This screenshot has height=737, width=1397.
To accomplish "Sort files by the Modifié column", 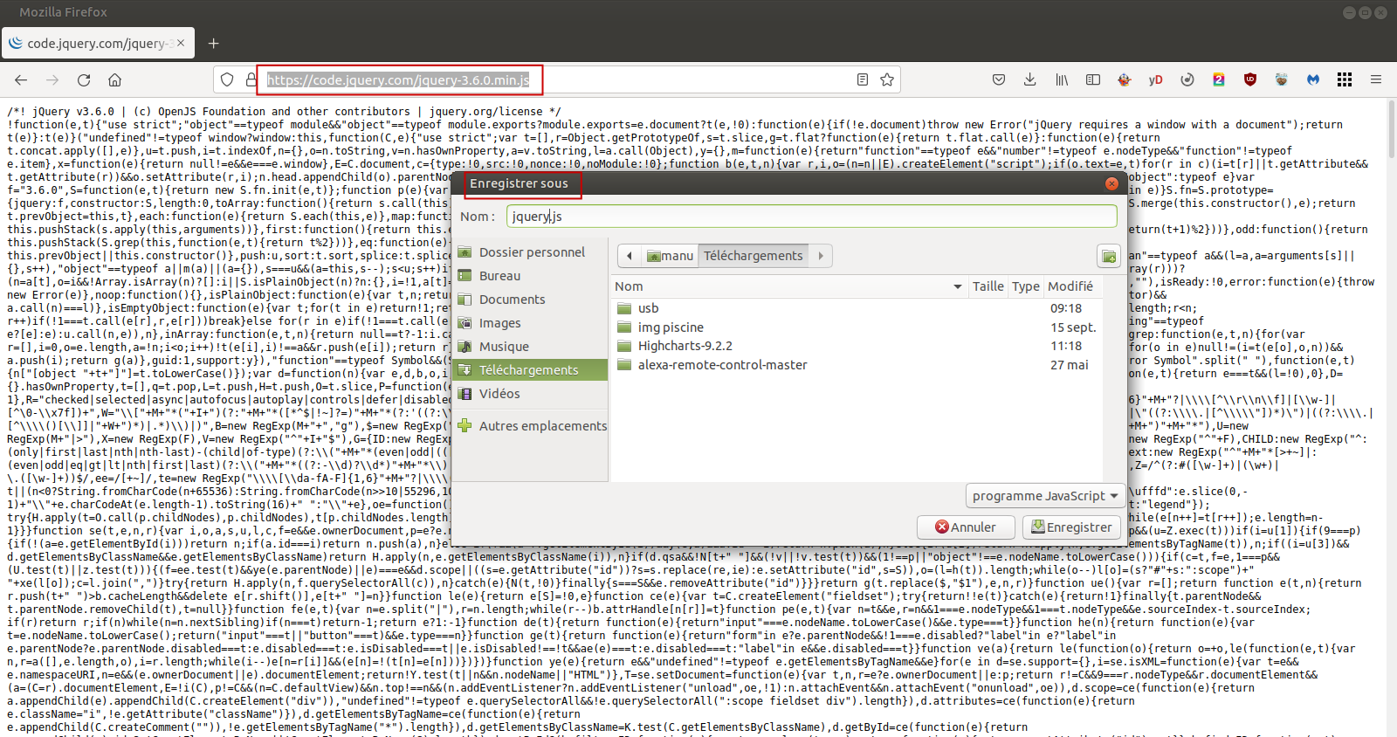I will [1072, 286].
